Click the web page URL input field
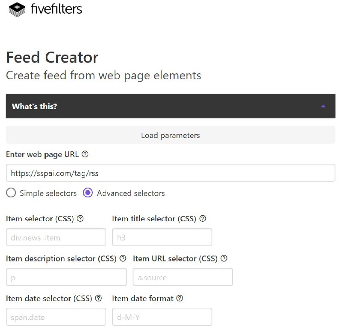The height and width of the screenshot is (330, 342). (x=171, y=173)
